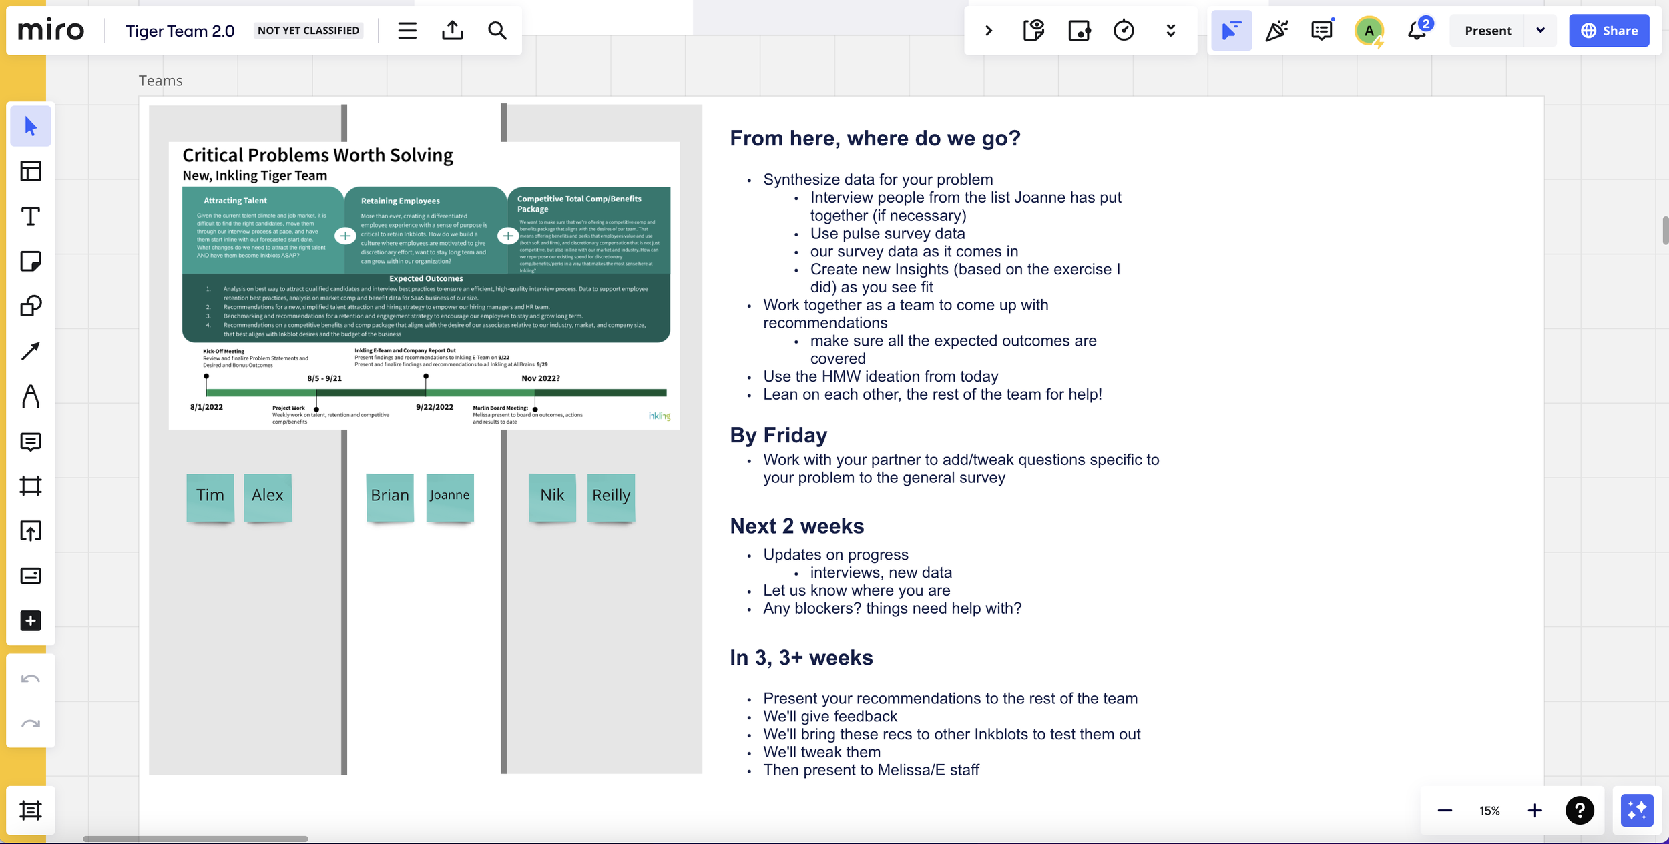Click 'Use the HMW ideation from today' text
The height and width of the screenshot is (844, 1669).
[x=881, y=376]
